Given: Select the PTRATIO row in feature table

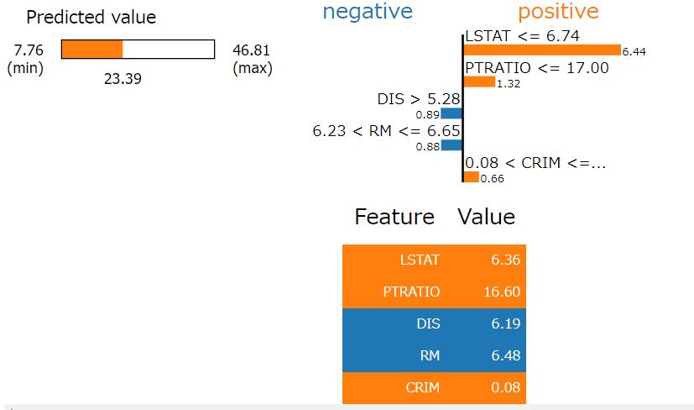Looking at the screenshot, I should point(434,292).
